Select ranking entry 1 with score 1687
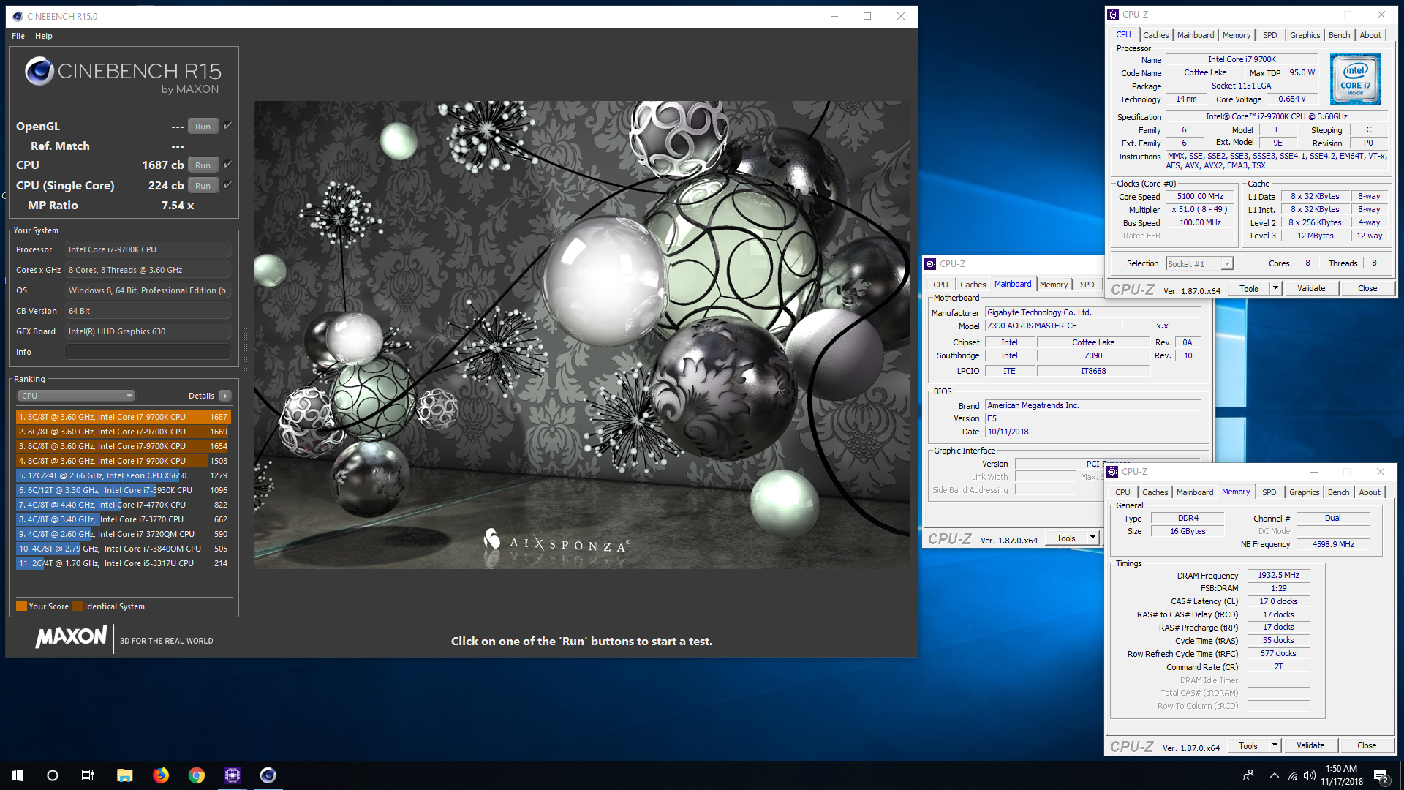This screenshot has width=1404, height=790. tap(124, 417)
